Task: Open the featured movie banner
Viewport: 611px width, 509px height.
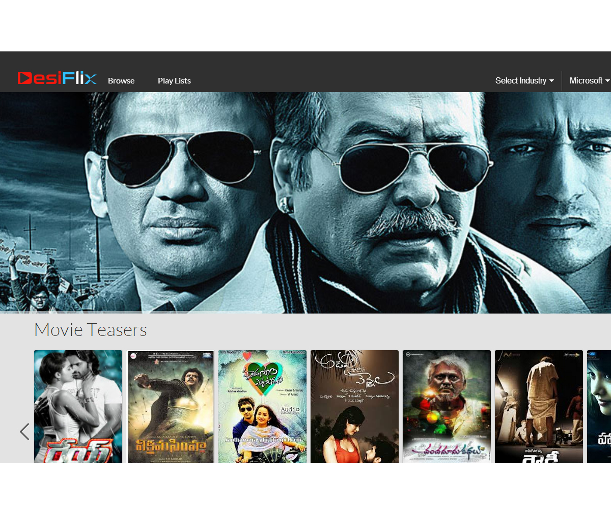Action: coord(305,203)
